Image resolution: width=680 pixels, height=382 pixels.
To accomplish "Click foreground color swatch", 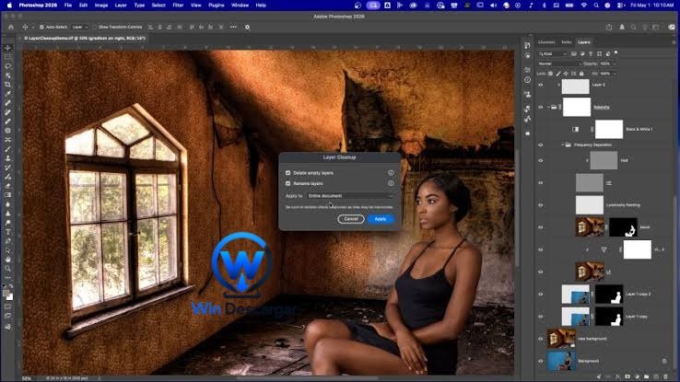I will 6,294.
